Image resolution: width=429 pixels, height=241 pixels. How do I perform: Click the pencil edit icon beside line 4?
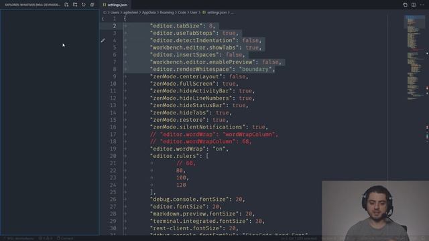(x=103, y=40)
